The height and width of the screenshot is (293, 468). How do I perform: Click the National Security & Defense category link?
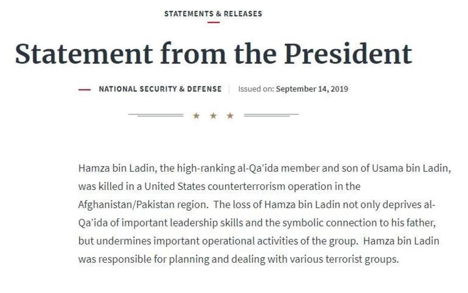tap(160, 89)
